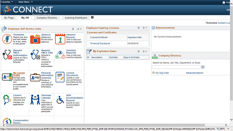Open the Personal Information Summary badge icon
Image resolution: width=233 pixels, height=131 pixels.
[35, 77]
